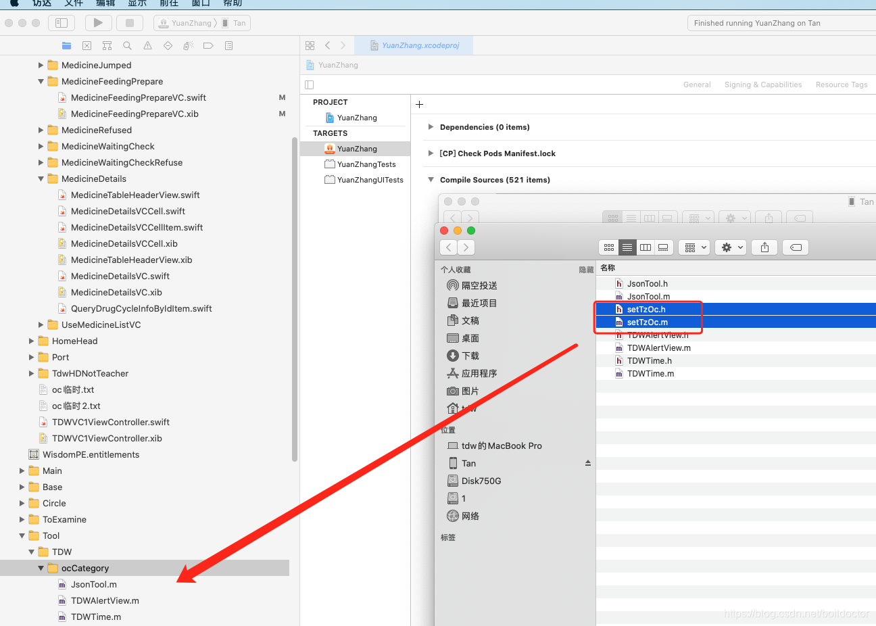876x626 pixels.
Task: Expand the HomeHead folder
Action: [31, 341]
